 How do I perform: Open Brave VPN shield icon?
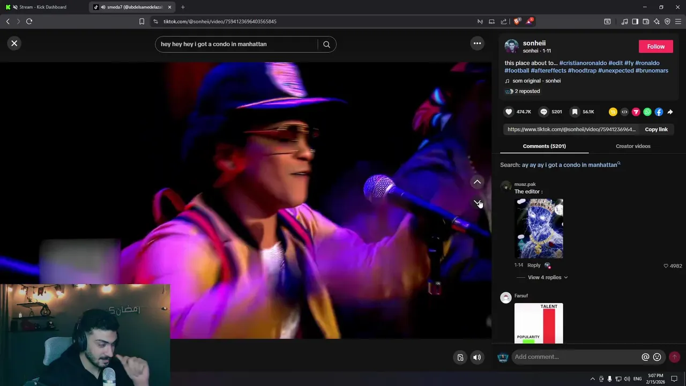[667, 21]
